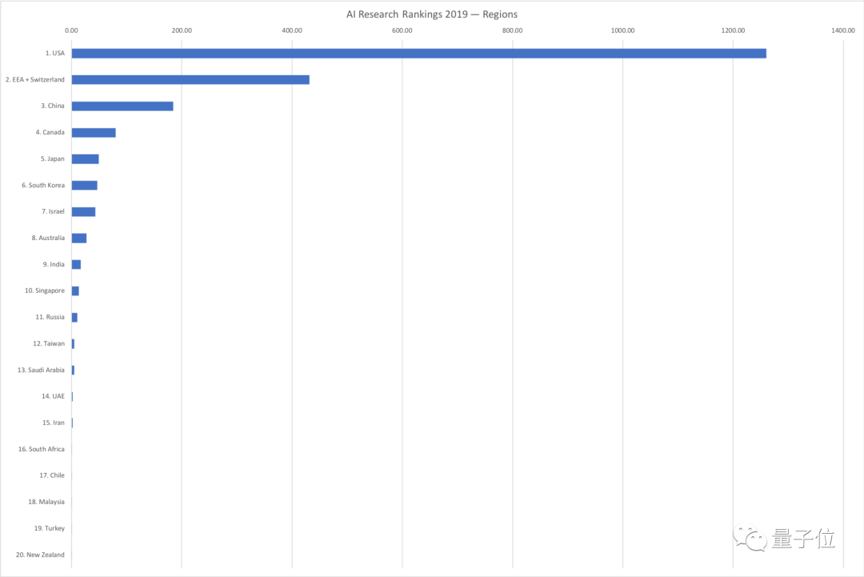
Task: Click the label 20. New Zealand
Action: click(x=40, y=555)
